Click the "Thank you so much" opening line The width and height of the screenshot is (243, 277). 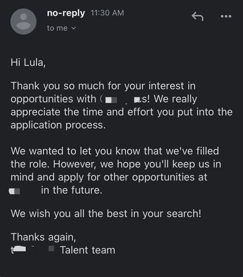click(103, 86)
